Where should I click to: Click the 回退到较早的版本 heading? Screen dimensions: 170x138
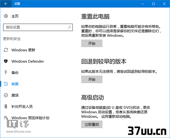[104, 61]
